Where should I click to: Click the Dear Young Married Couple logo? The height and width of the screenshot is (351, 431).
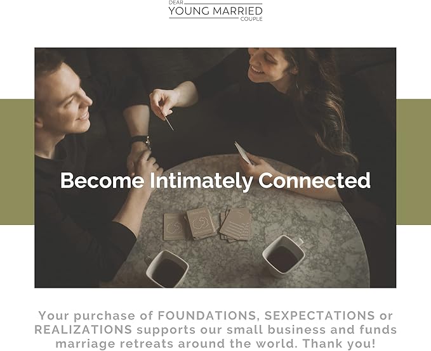[215, 11]
